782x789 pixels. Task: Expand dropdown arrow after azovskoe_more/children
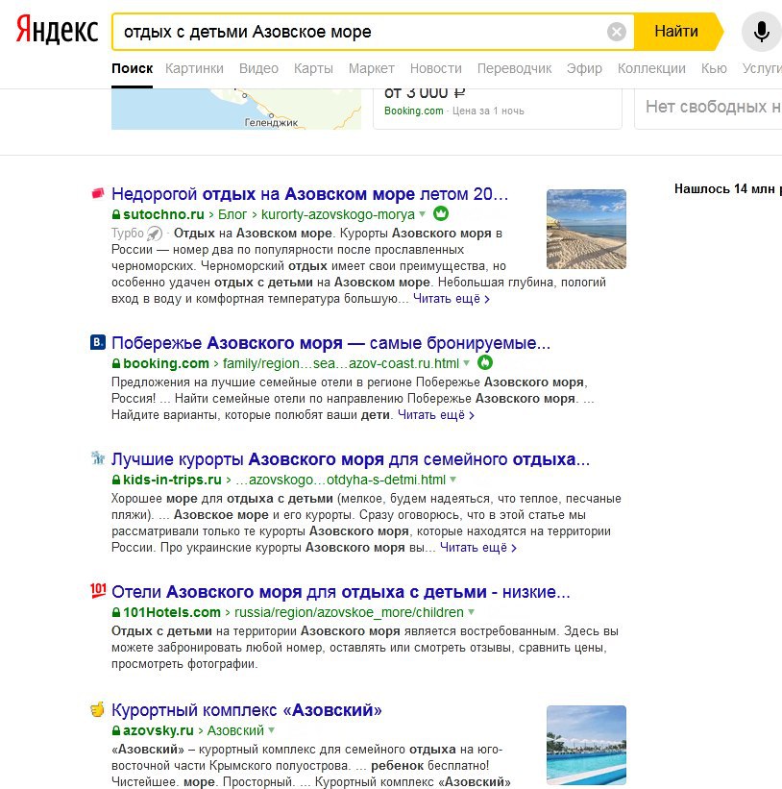(471, 612)
